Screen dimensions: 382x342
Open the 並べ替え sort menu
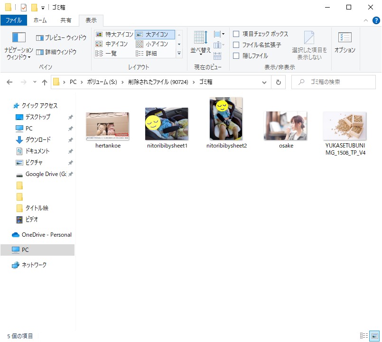coord(200,42)
